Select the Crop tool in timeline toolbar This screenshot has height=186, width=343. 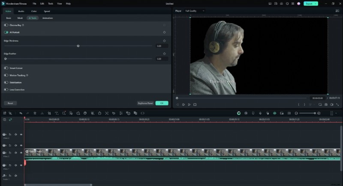pos(49,113)
